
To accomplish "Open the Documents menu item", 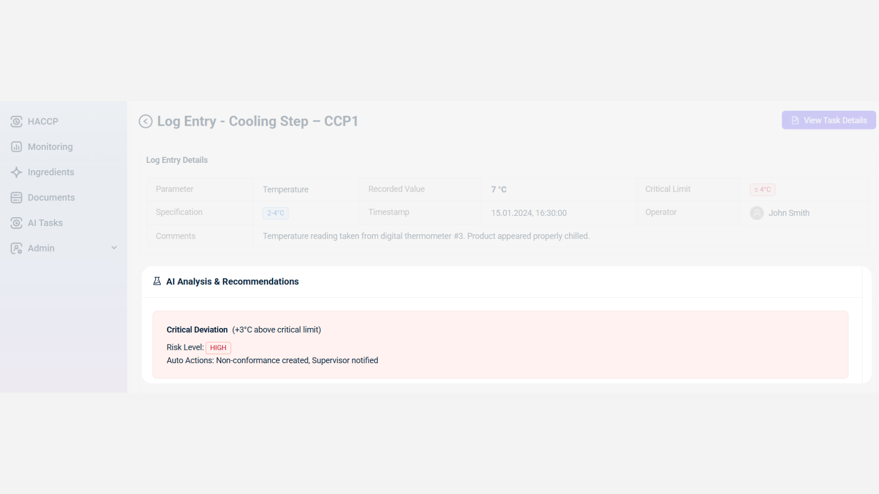I will coord(51,198).
